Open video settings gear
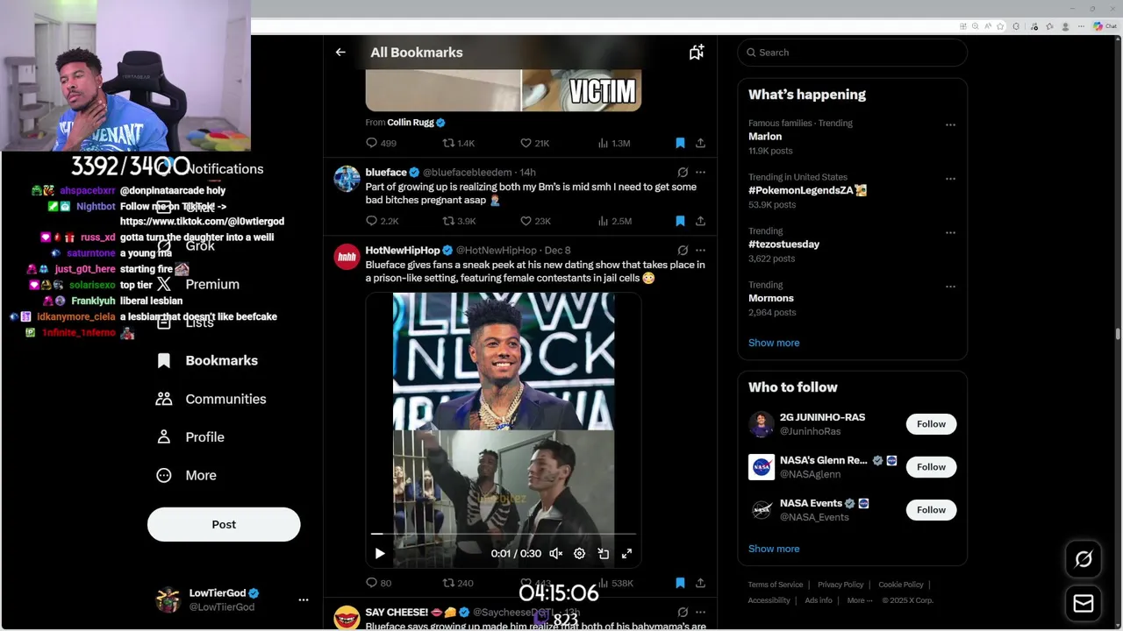This screenshot has width=1123, height=631. 579,554
